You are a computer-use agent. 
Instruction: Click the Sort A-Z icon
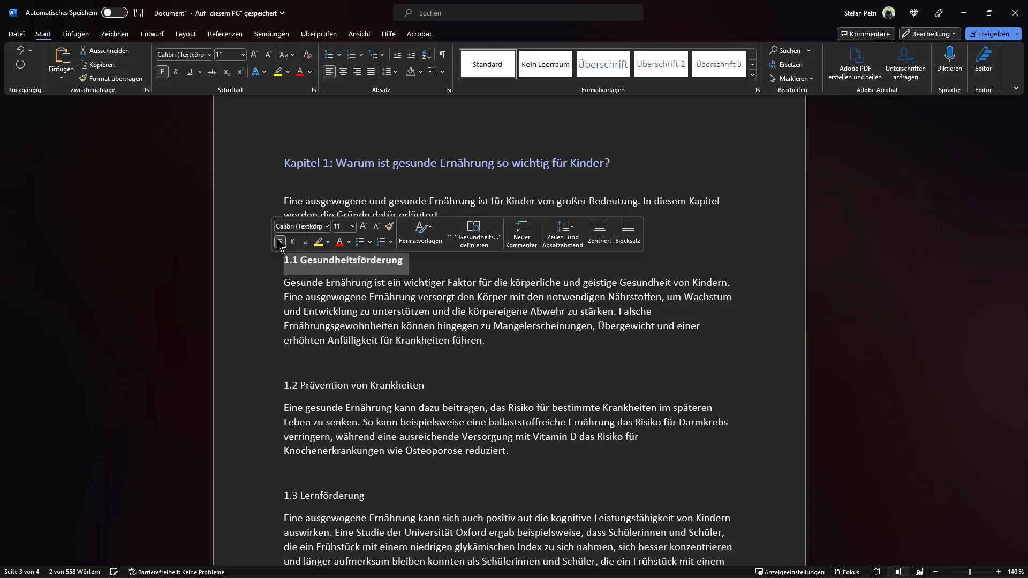click(x=427, y=55)
